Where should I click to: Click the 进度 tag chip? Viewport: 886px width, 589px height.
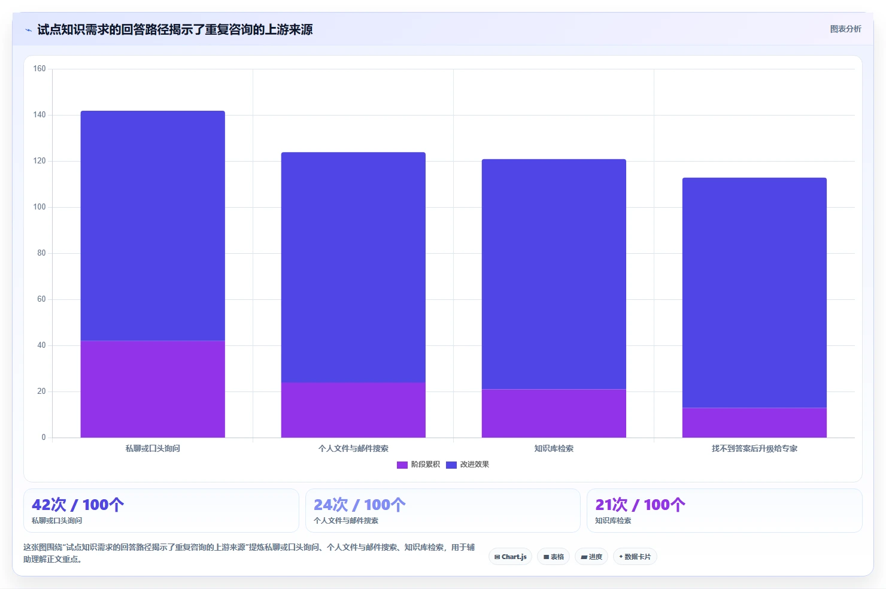click(x=591, y=557)
